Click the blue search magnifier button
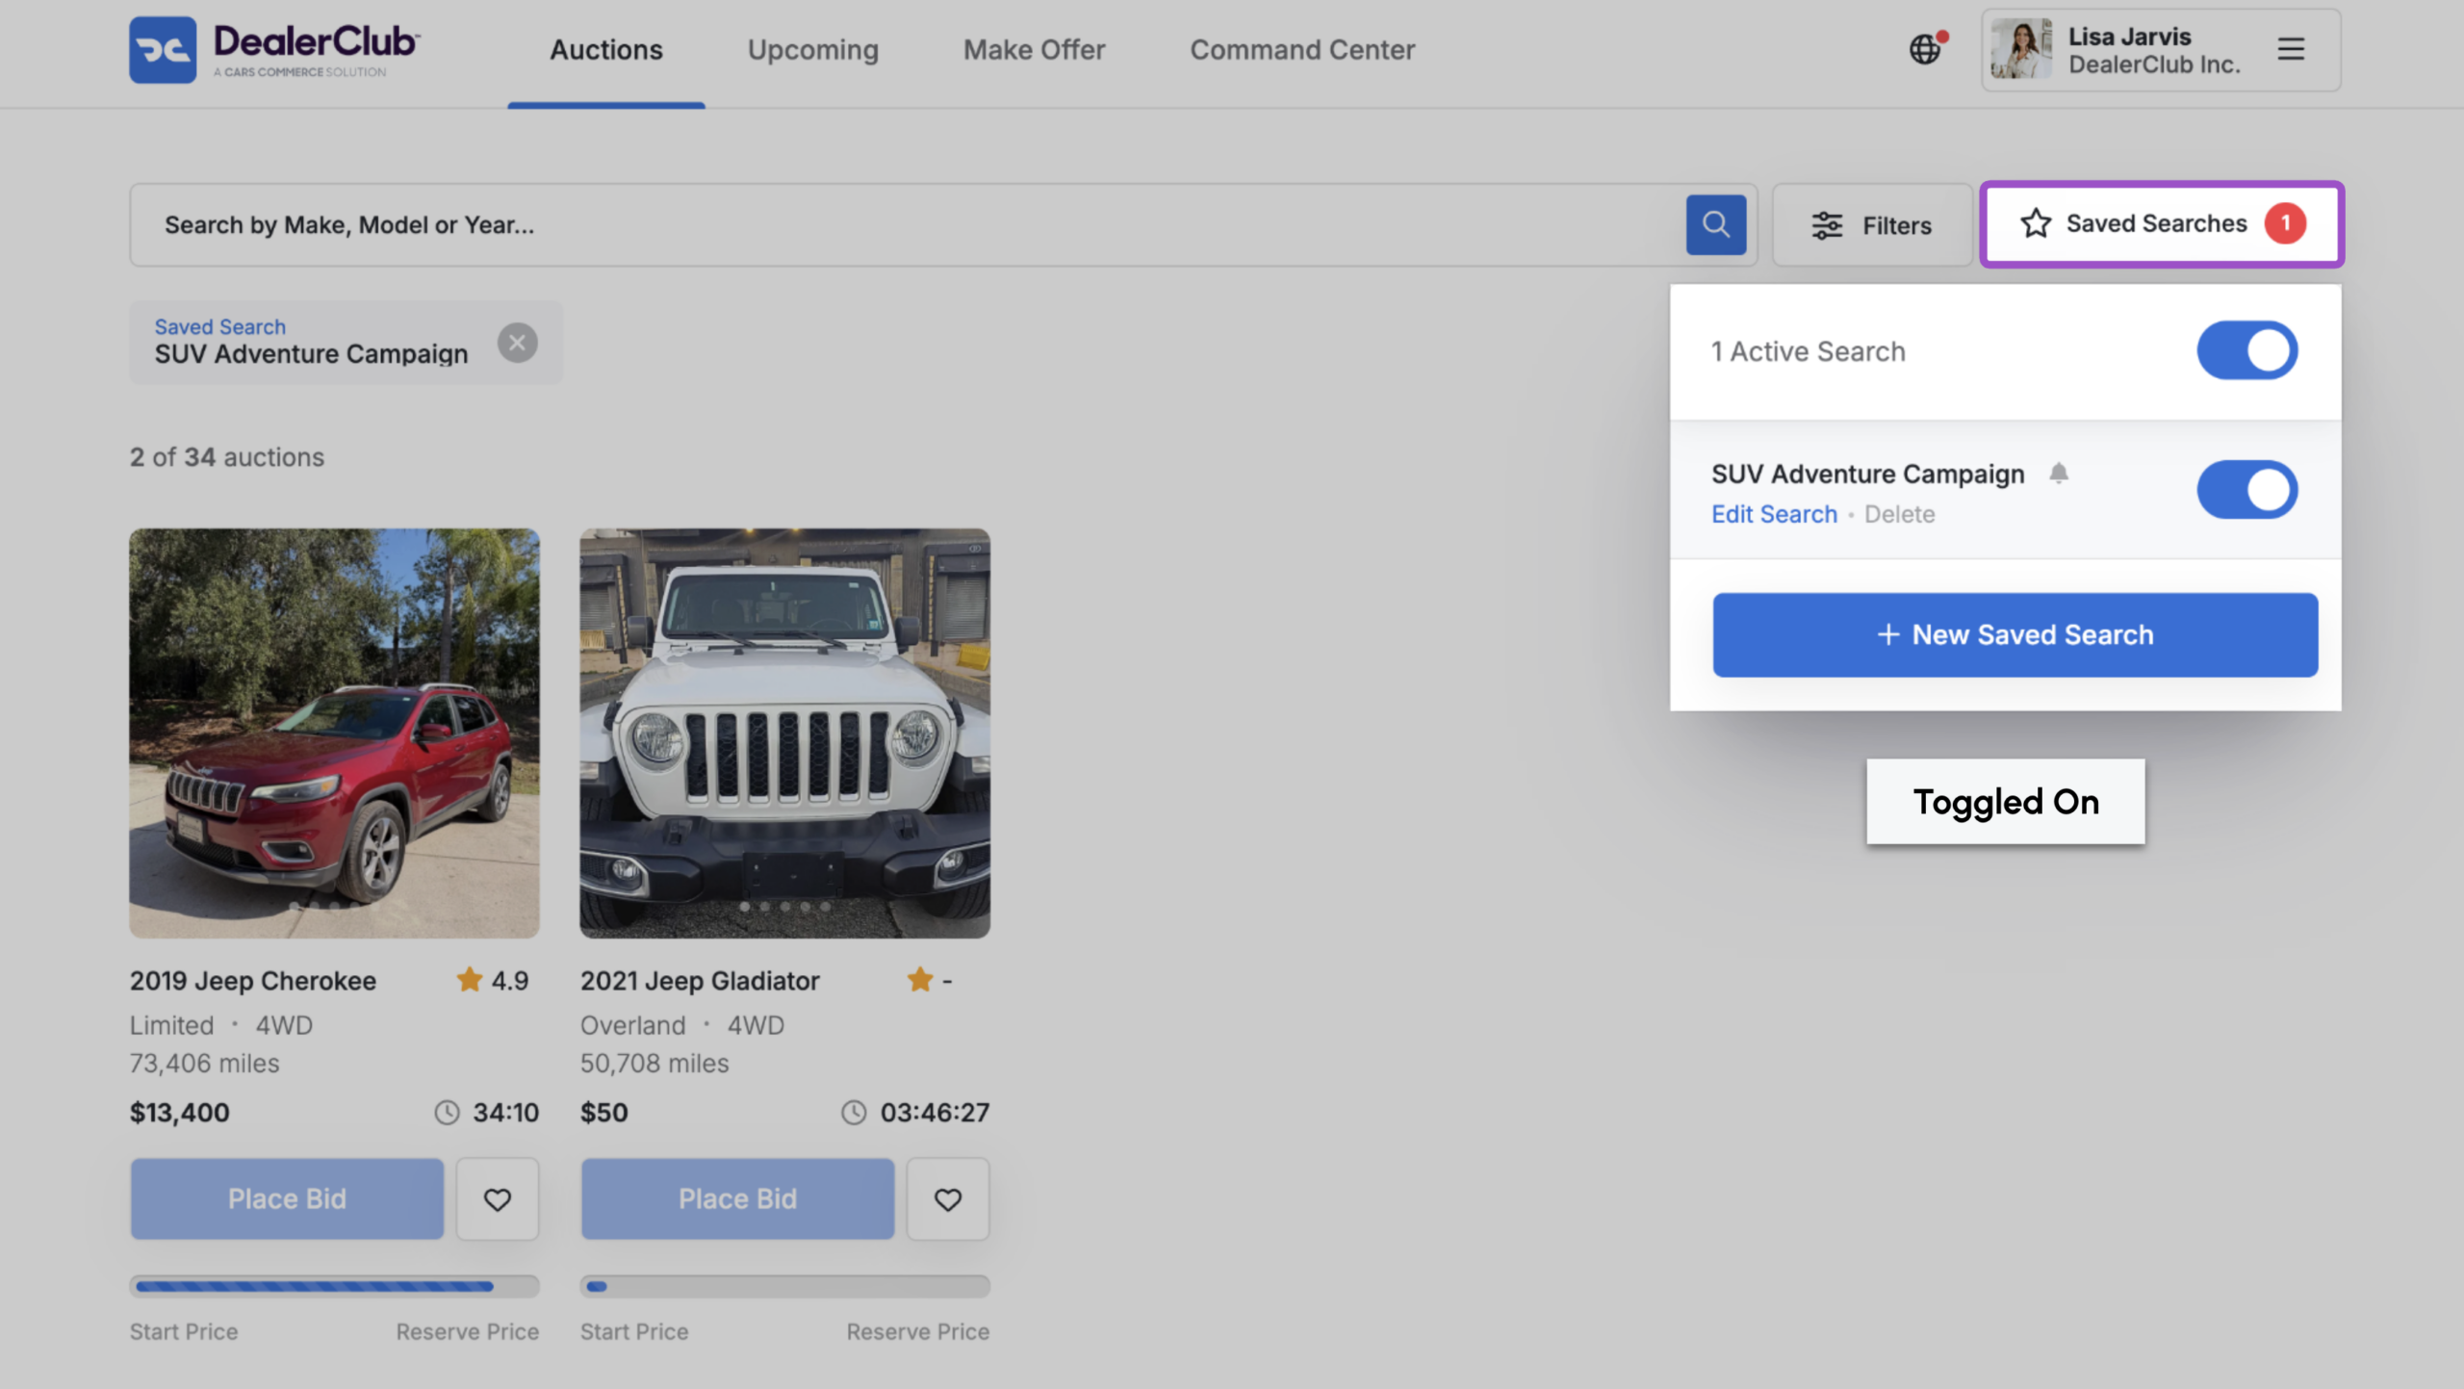2464x1389 pixels. tap(1715, 224)
